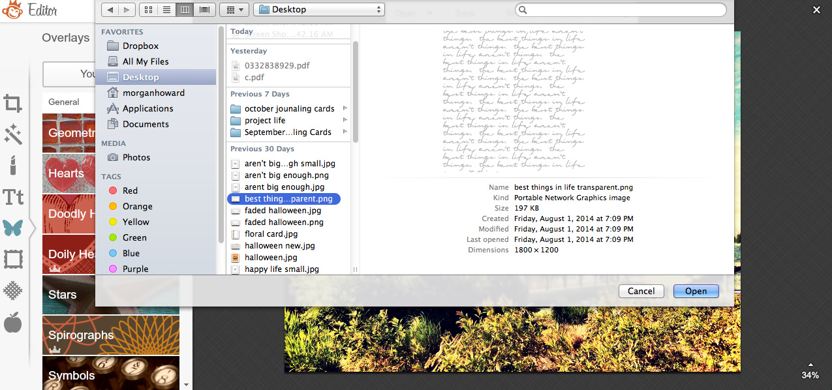The image size is (832, 390).
Task: Open the Frames tool icon
Action: pyautogui.click(x=13, y=259)
